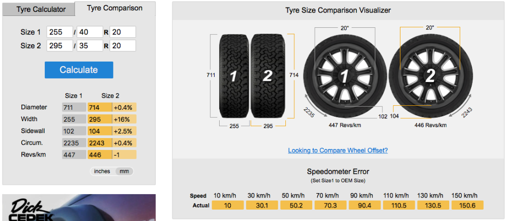Open the Tyre Calculator tab
This screenshot has height=221, width=510.
click(x=41, y=9)
